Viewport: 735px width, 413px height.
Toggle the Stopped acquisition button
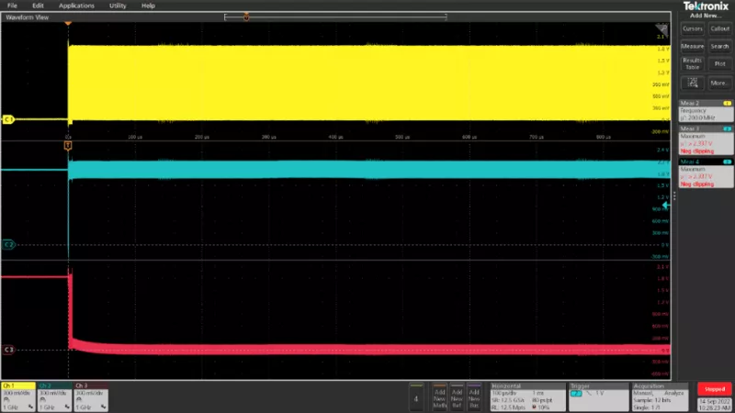(x=714, y=390)
